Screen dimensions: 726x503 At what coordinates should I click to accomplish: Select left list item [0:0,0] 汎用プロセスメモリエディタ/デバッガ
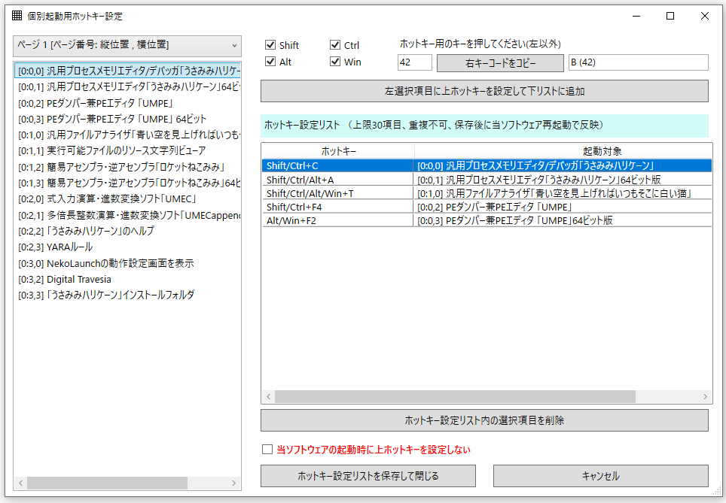point(127,71)
